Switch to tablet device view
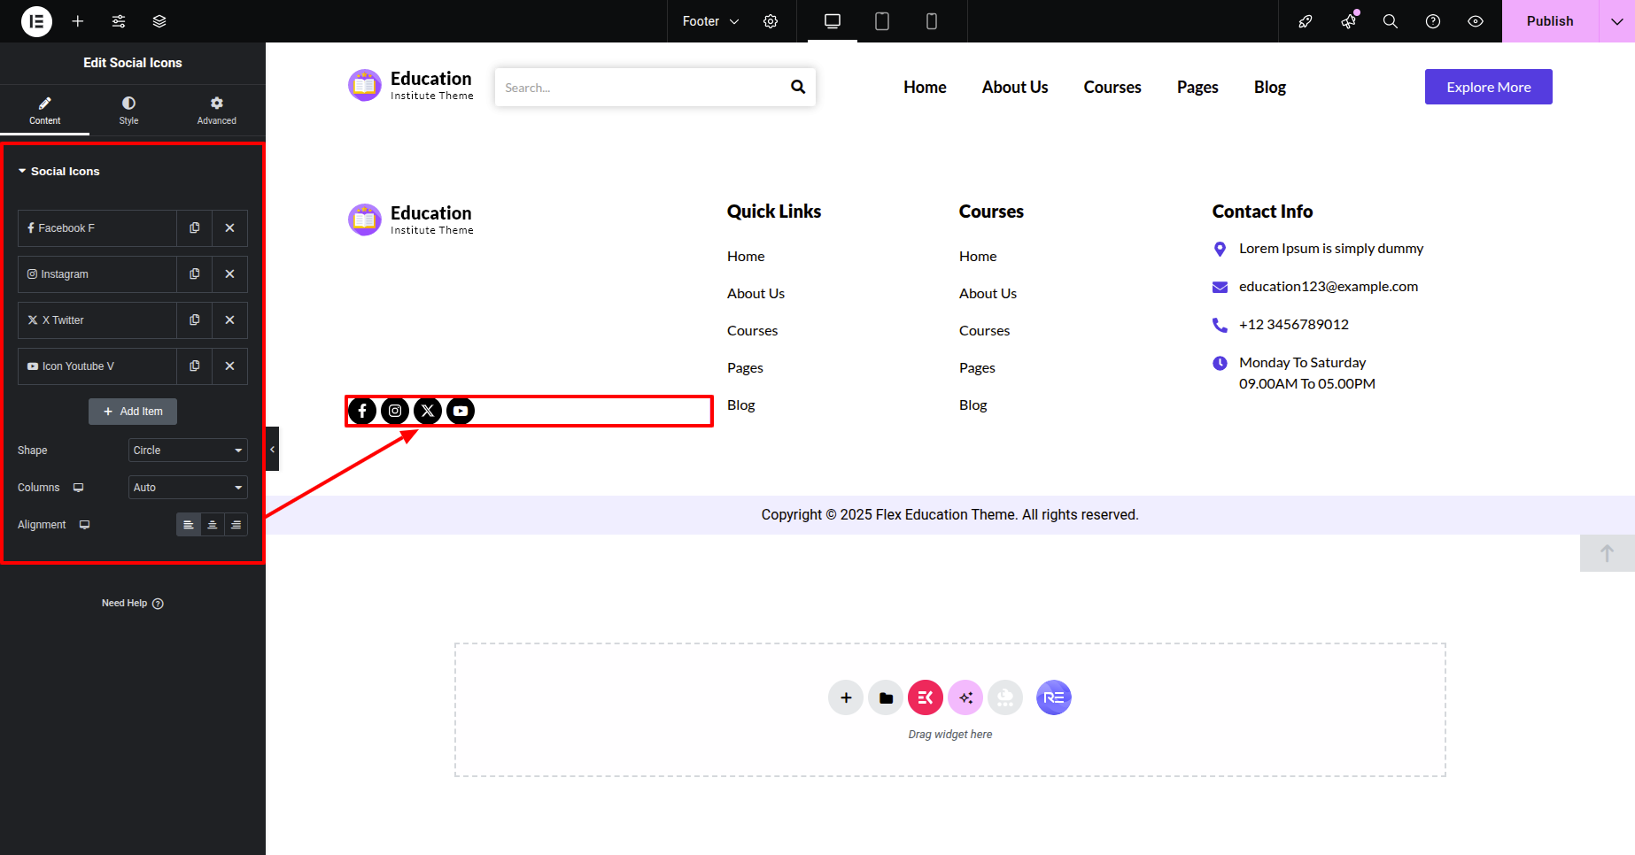Viewport: 1635px width, 855px height. coord(882,21)
